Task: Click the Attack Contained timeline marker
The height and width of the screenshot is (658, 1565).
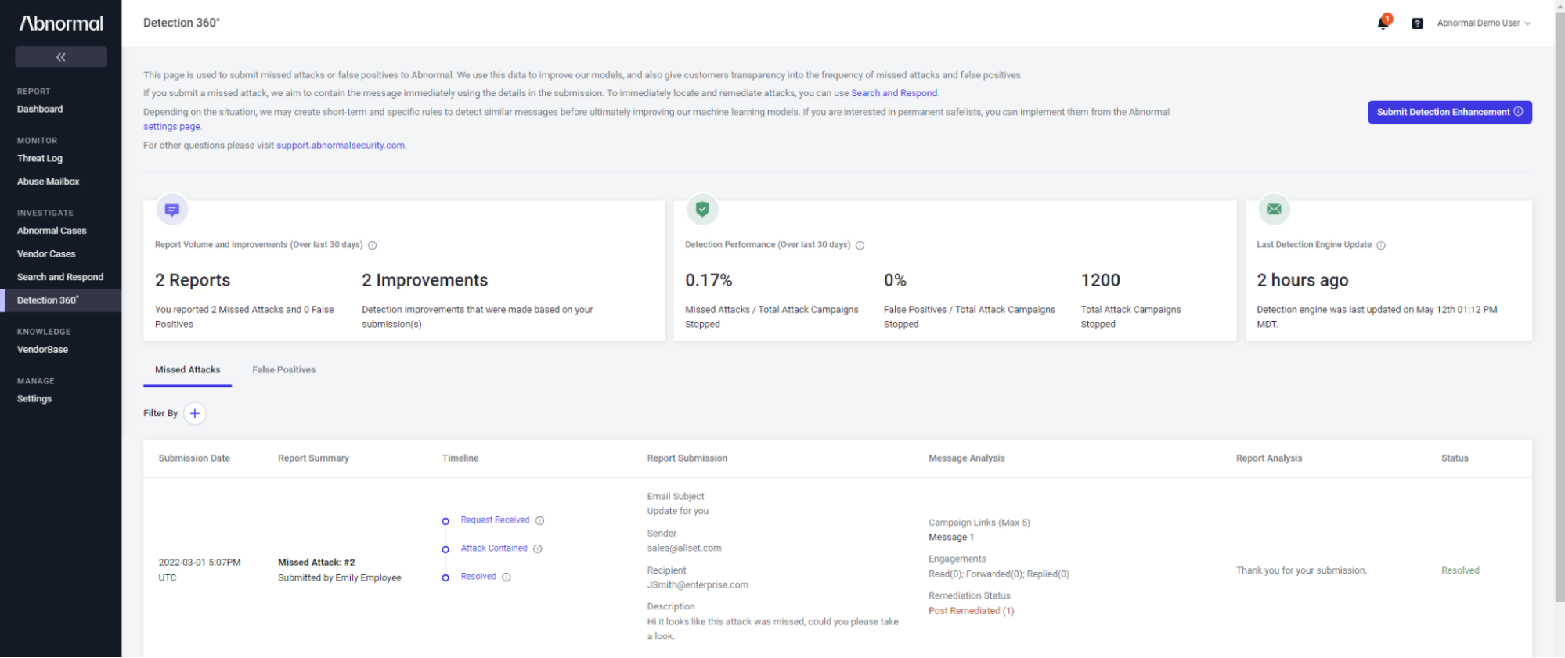Action: click(x=445, y=549)
